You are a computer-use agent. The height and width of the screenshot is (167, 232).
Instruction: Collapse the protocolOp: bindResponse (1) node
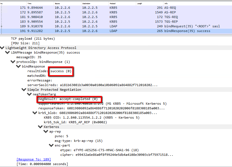[x=13, y=62]
